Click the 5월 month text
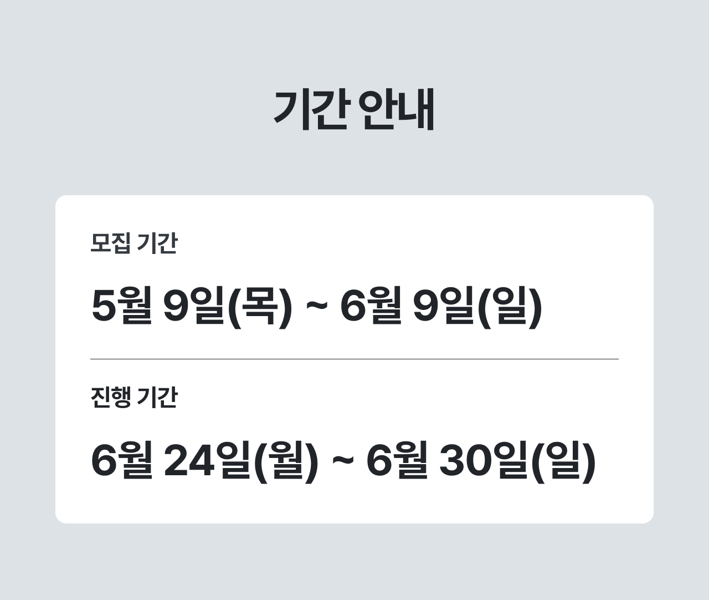The height and width of the screenshot is (600, 709). (121, 307)
